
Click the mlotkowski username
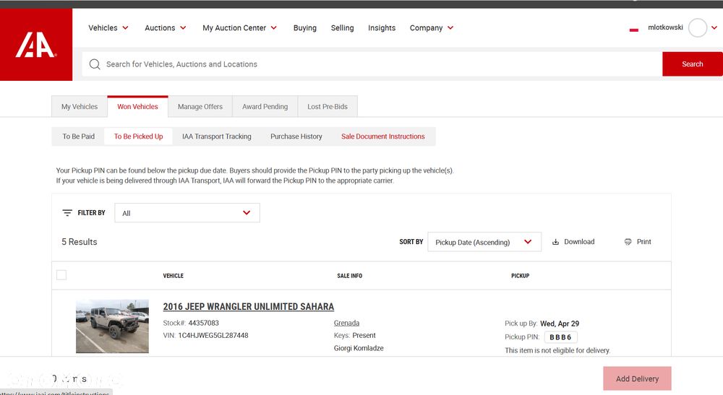tap(665, 27)
